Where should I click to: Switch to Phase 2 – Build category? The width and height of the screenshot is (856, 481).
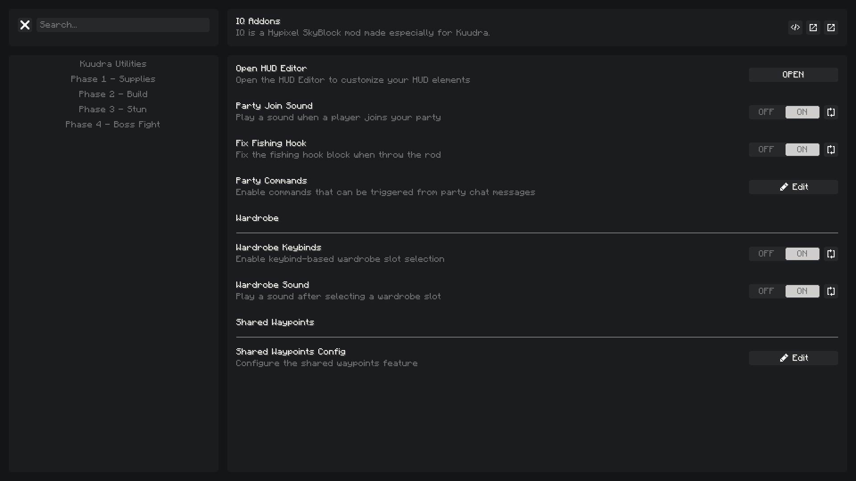pyautogui.click(x=113, y=94)
